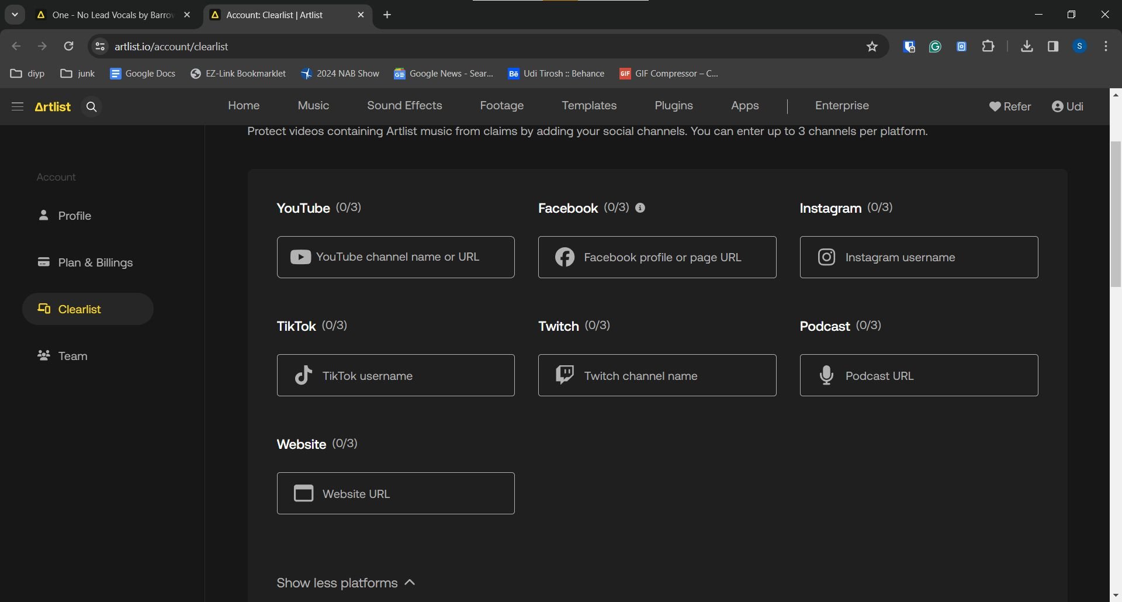
Task: Open Profile in the account sidebar
Action: (x=64, y=216)
